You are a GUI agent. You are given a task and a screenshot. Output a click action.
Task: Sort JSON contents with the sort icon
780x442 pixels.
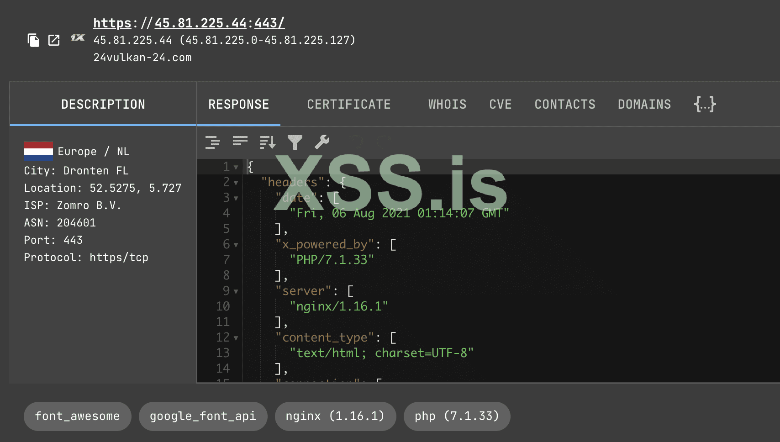tap(268, 142)
